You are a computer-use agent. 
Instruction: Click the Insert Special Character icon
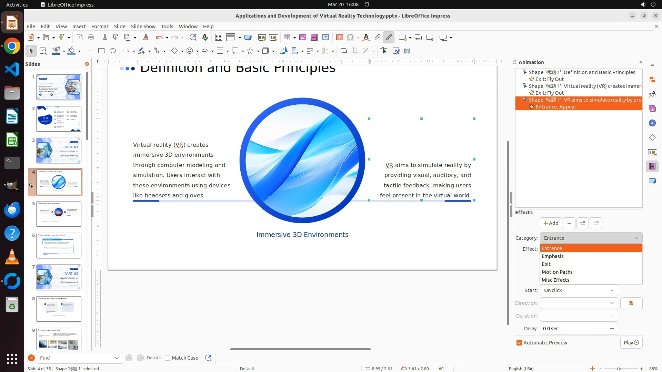[x=350, y=38]
